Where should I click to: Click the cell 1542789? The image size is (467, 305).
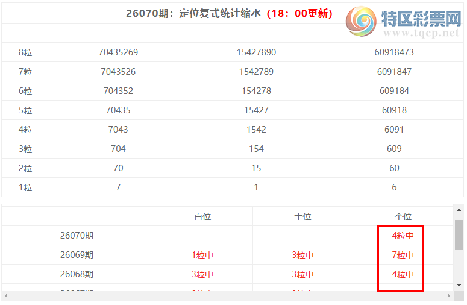256,72
